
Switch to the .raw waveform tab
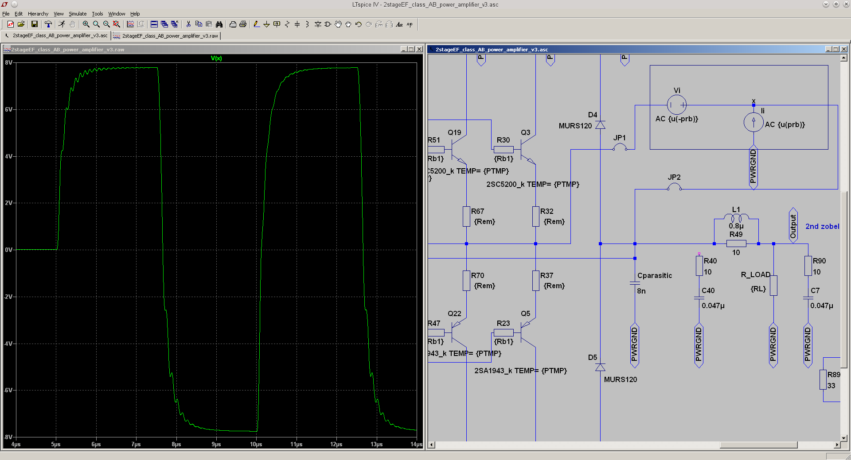[166, 36]
